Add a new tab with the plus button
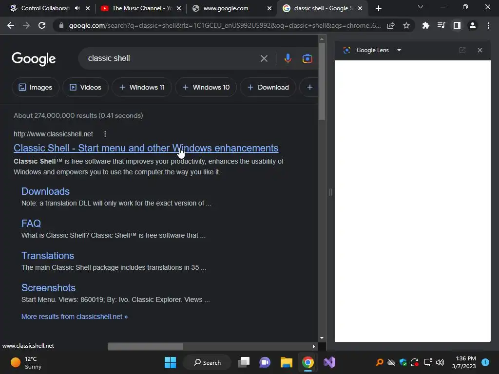 [x=378, y=8]
